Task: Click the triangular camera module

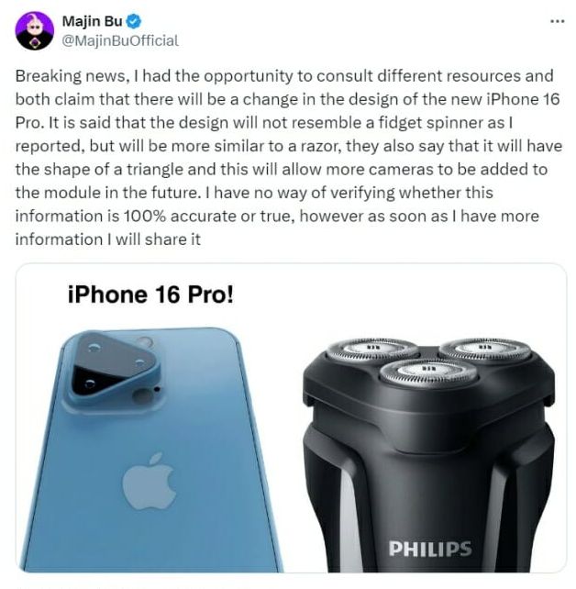Action: coord(113,366)
